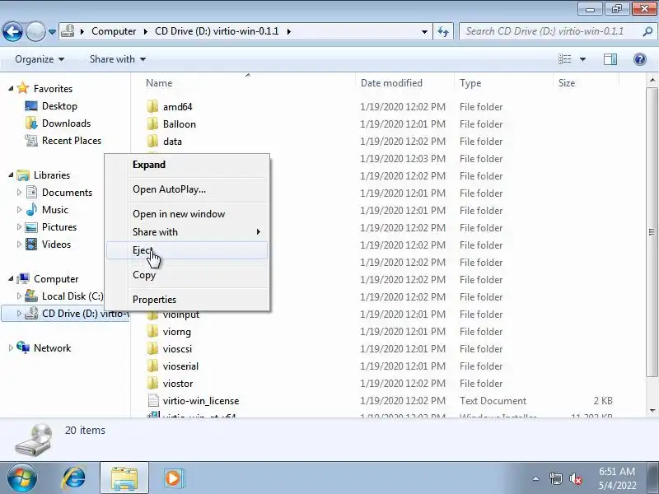Viewport: 659px width, 494px height.
Task: Select the viorng folder icon
Action: [152, 332]
